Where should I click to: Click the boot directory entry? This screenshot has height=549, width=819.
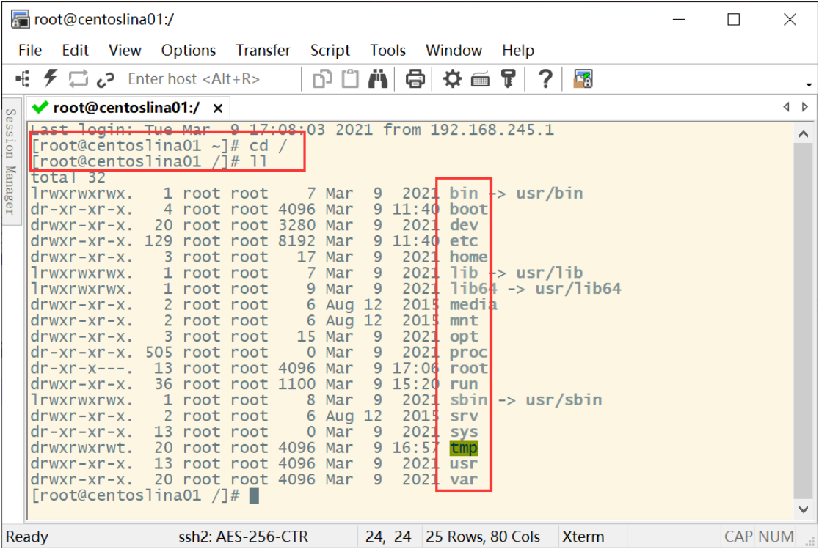468,209
